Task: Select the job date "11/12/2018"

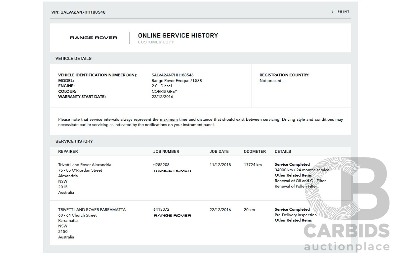Action: (x=220, y=165)
